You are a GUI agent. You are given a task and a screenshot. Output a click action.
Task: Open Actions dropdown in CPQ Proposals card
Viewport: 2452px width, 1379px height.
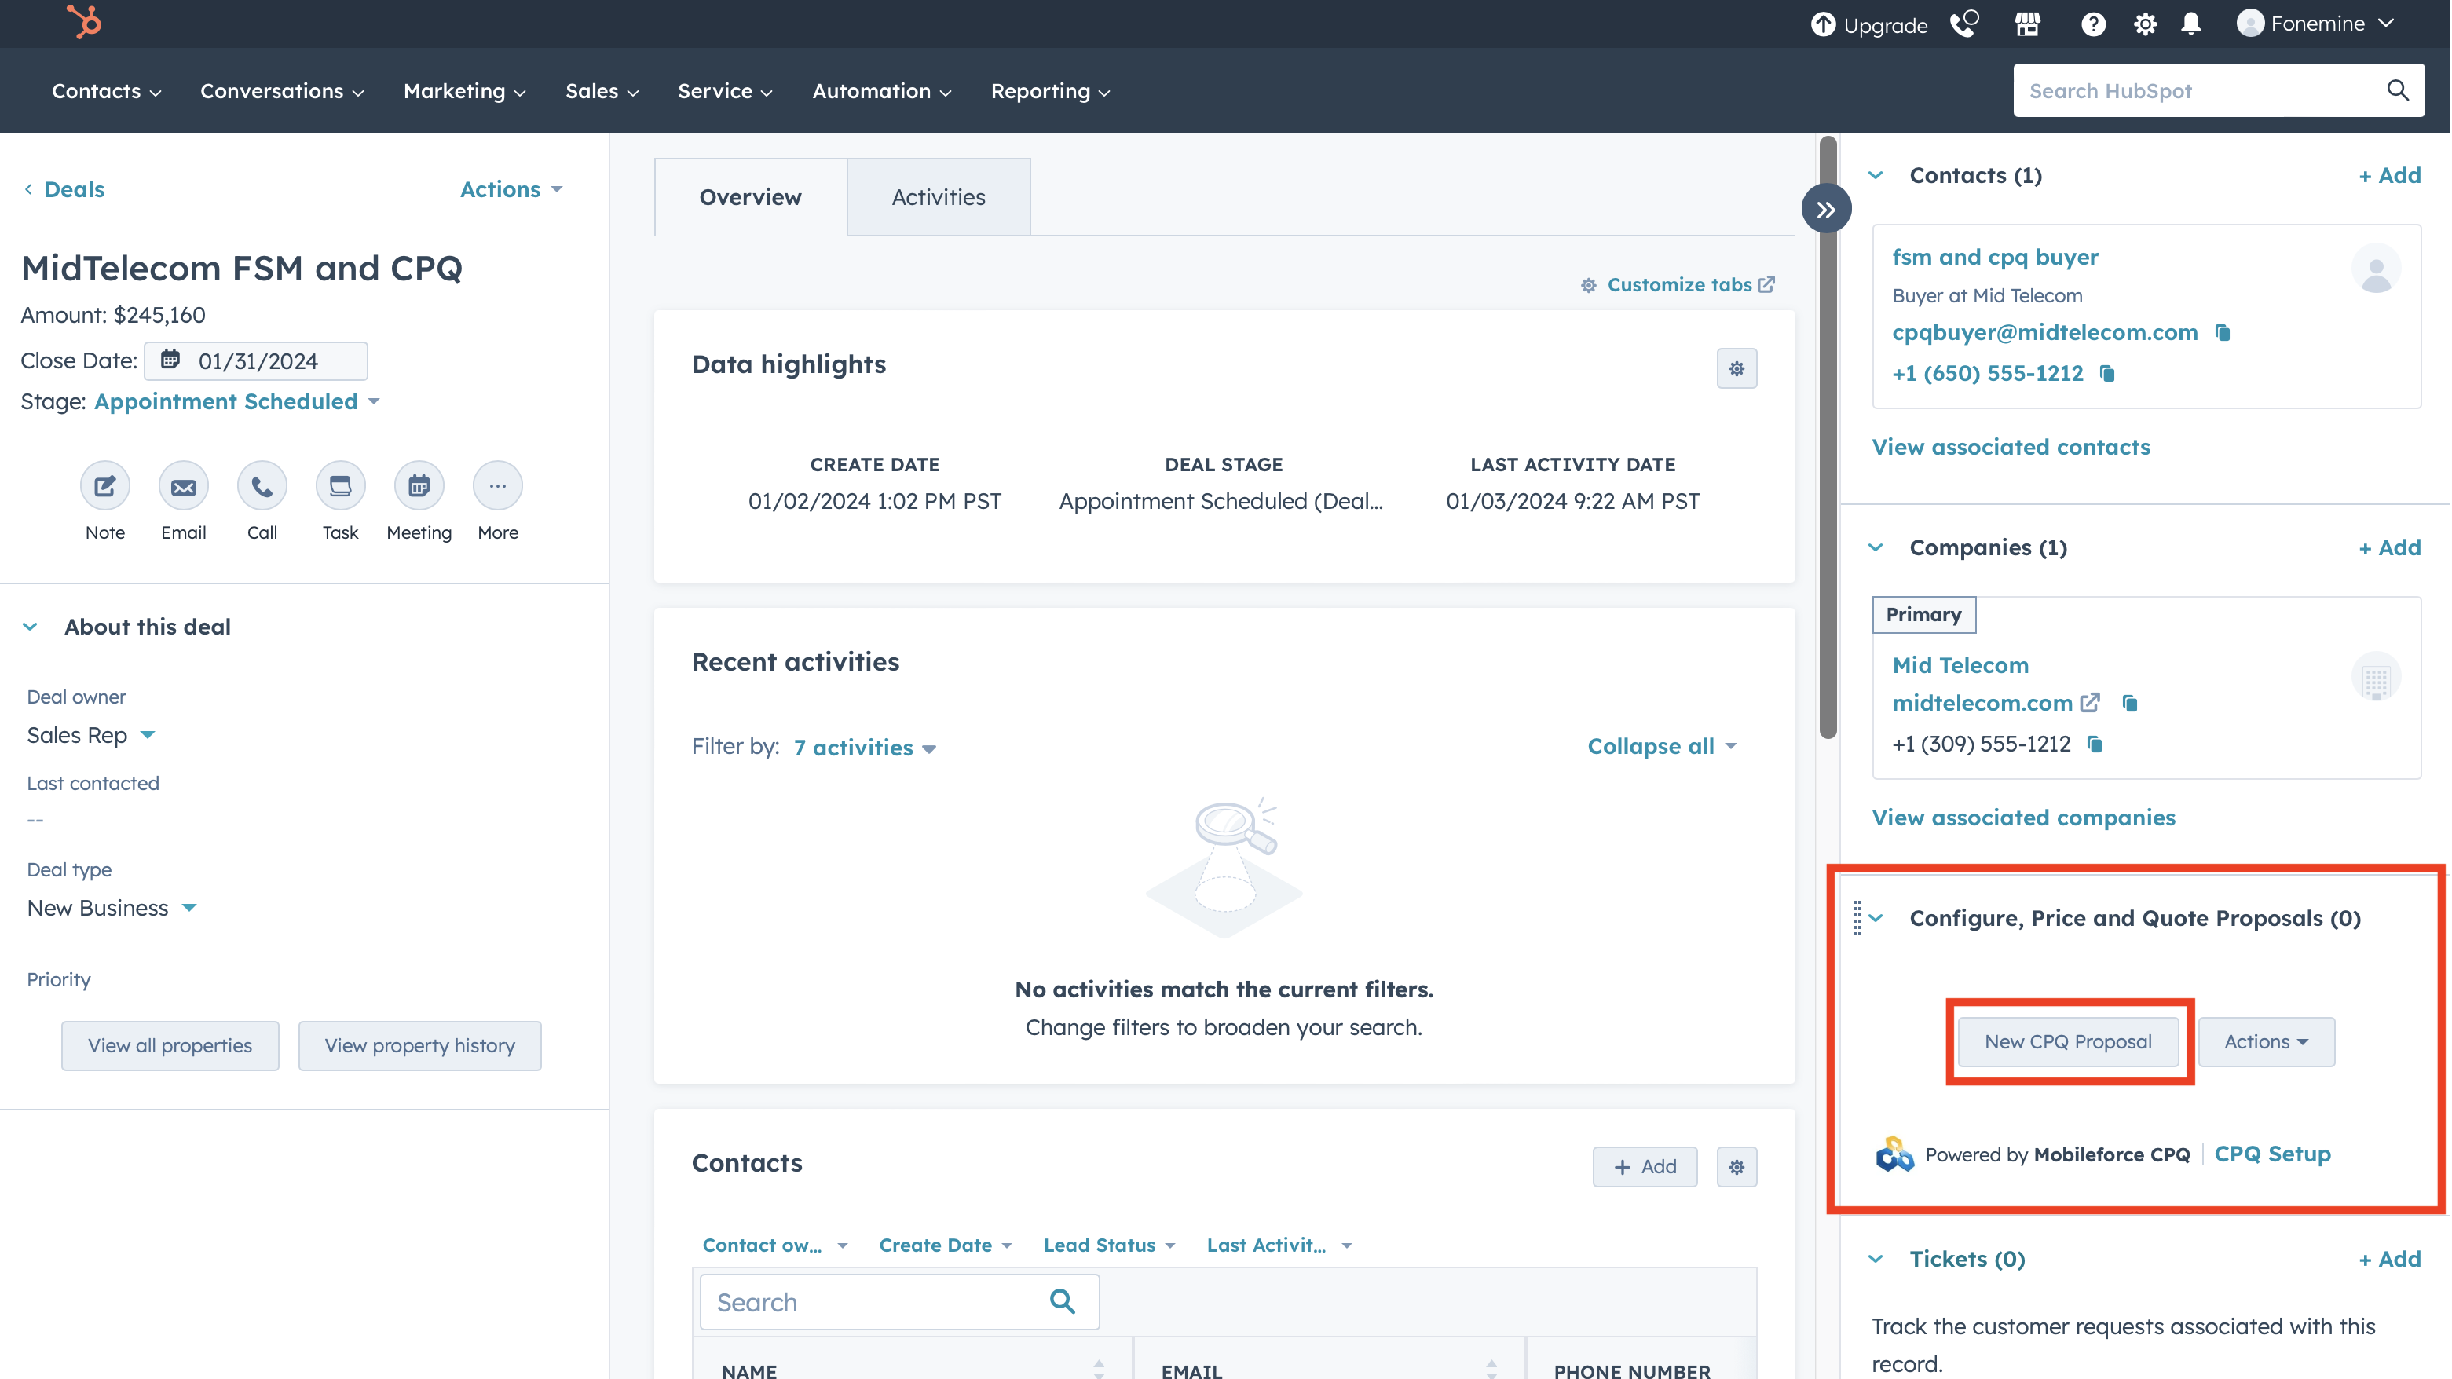coord(2265,1042)
